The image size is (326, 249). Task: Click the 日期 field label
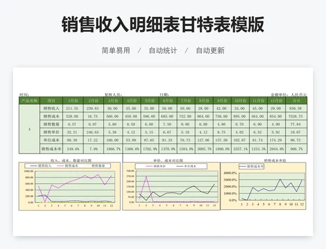tap(164, 95)
